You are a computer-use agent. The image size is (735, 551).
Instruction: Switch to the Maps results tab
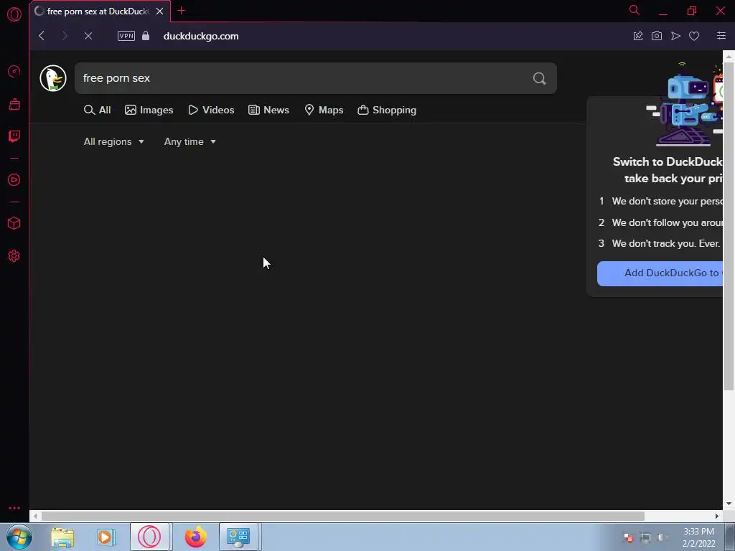click(324, 110)
